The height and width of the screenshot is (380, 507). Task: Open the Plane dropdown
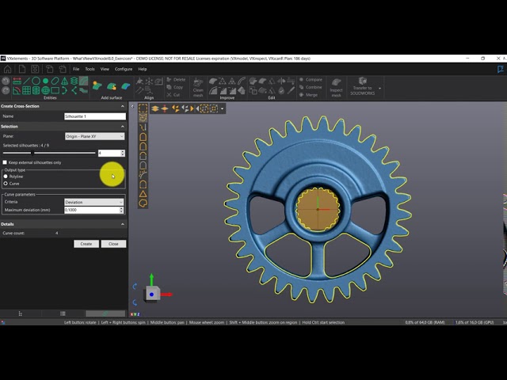(94, 136)
